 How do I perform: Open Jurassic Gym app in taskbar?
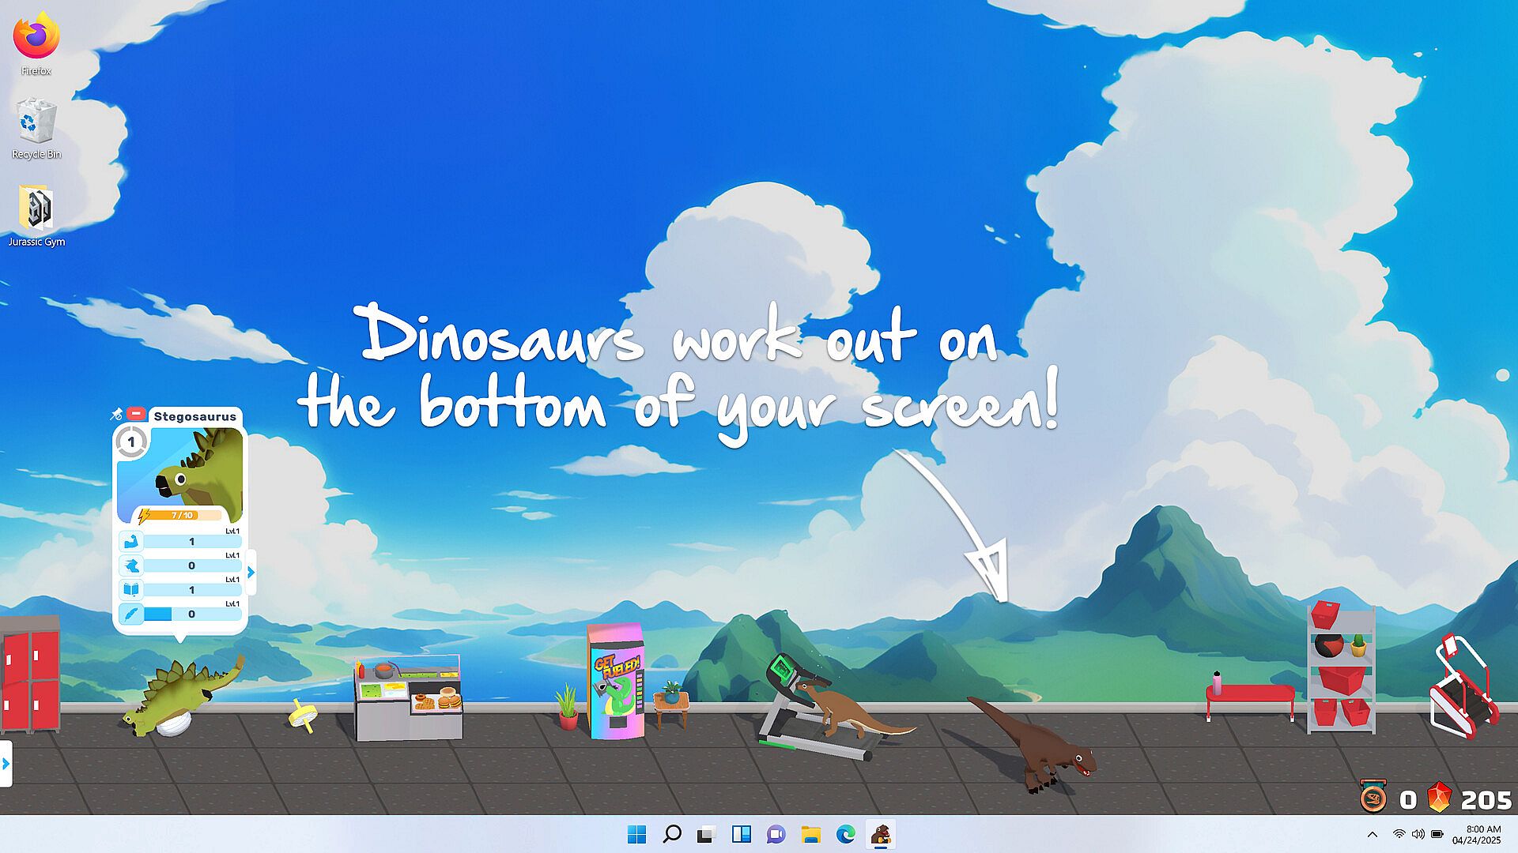point(881,834)
